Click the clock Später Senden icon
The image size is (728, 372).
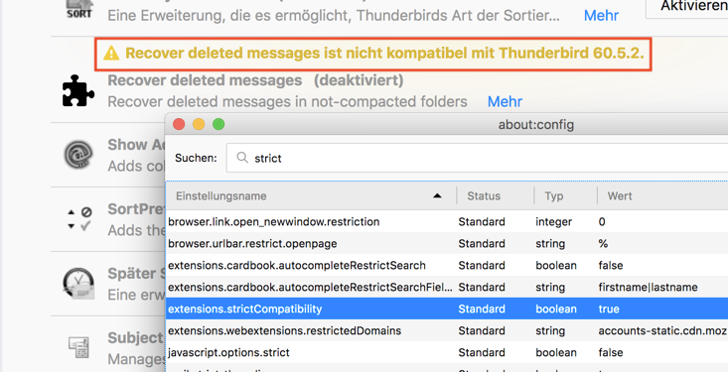(x=78, y=284)
